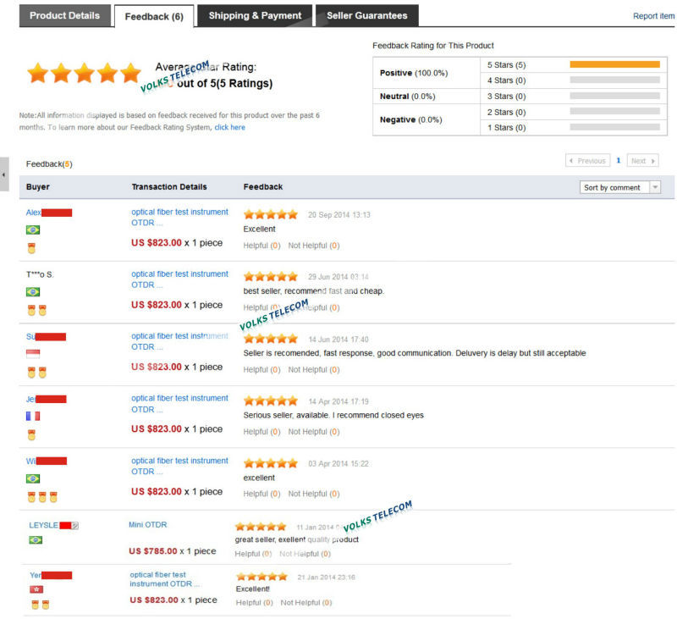Click the Brazil flag under buyer Alex
677x619 pixels.
point(33,229)
